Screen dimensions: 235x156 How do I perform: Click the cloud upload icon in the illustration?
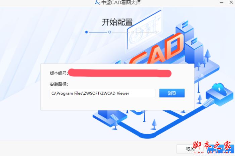click(220, 90)
